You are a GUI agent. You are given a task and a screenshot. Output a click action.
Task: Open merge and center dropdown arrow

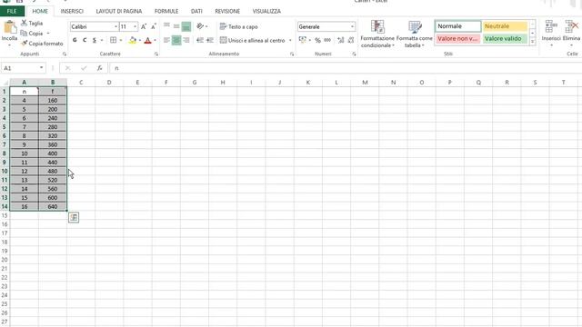290,40
